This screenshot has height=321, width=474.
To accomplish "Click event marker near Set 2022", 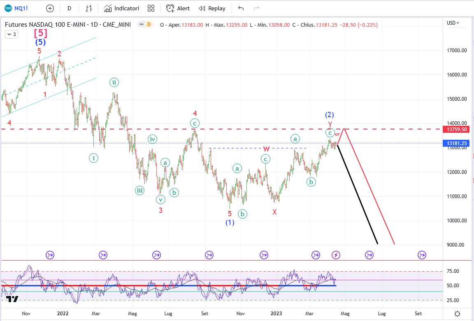I will (209, 255).
